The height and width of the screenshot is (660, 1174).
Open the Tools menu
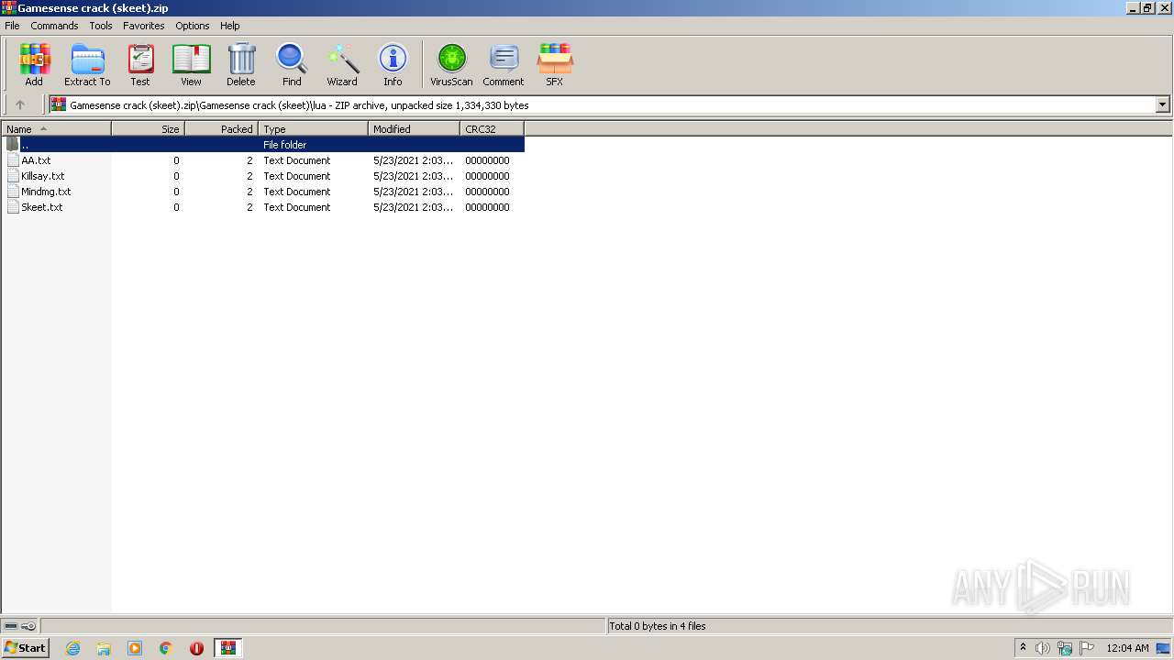pos(101,26)
